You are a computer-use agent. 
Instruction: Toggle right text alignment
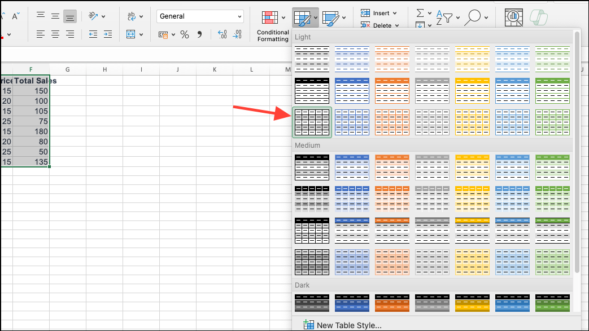point(70,34)
